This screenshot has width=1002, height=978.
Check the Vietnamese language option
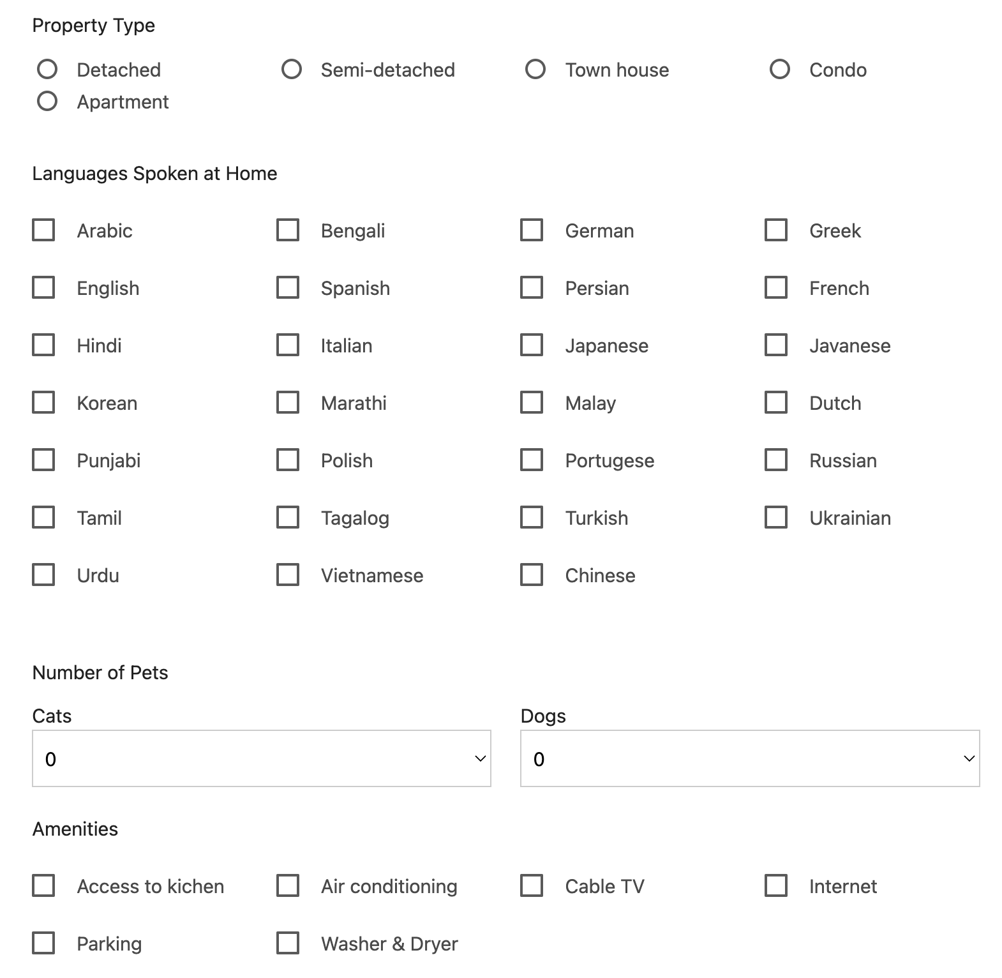pos(288,575)
